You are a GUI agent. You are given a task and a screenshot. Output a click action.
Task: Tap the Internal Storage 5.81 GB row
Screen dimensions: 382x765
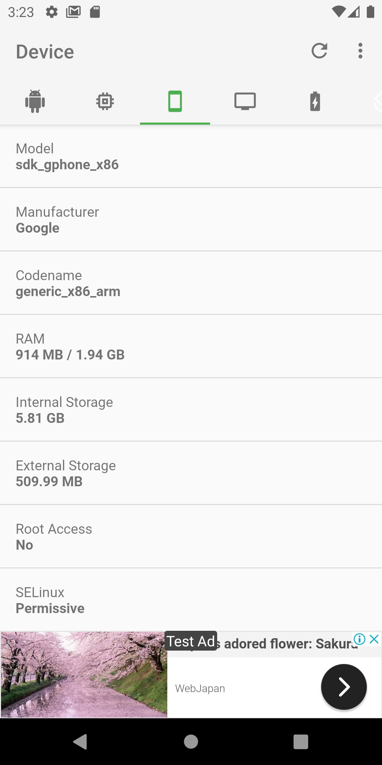191,410
